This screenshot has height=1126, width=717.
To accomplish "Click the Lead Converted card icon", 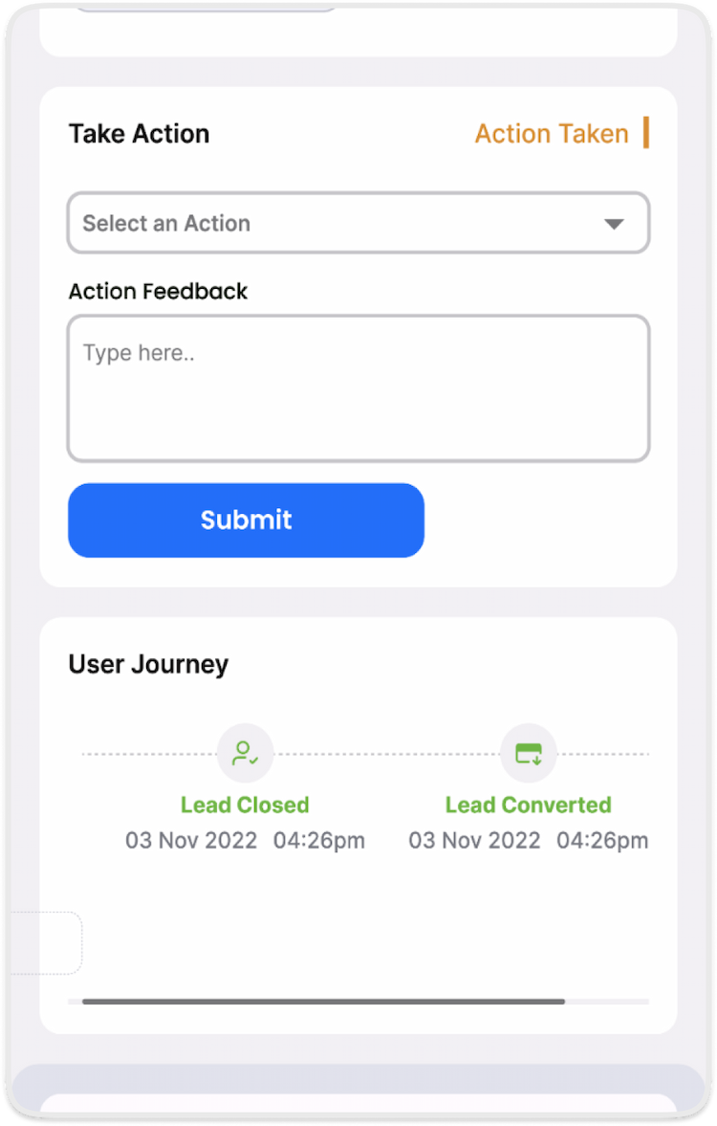I will tap(528, 753).
